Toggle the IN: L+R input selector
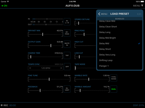Viewport: 145px width, 108px height. (67, 22)
